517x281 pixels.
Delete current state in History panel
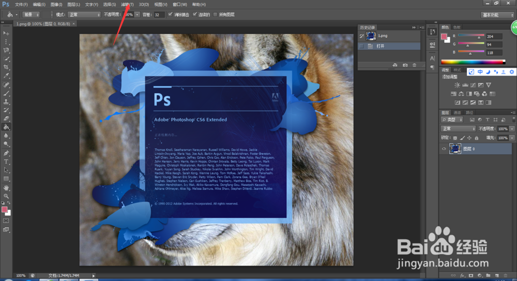click(415, 65)
